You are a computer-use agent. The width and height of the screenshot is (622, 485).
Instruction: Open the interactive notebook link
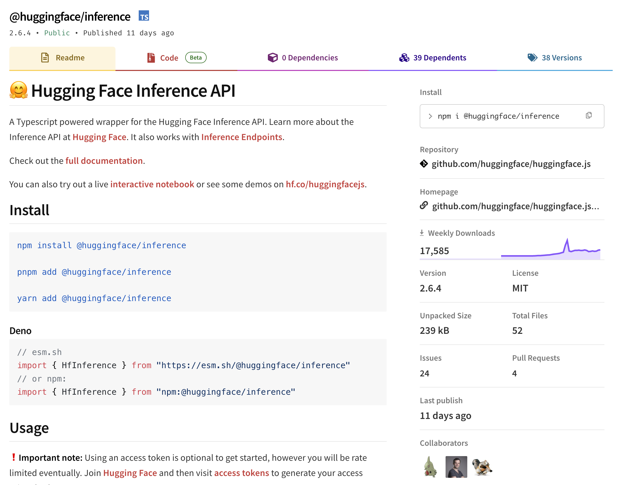[x=152, y=184]
